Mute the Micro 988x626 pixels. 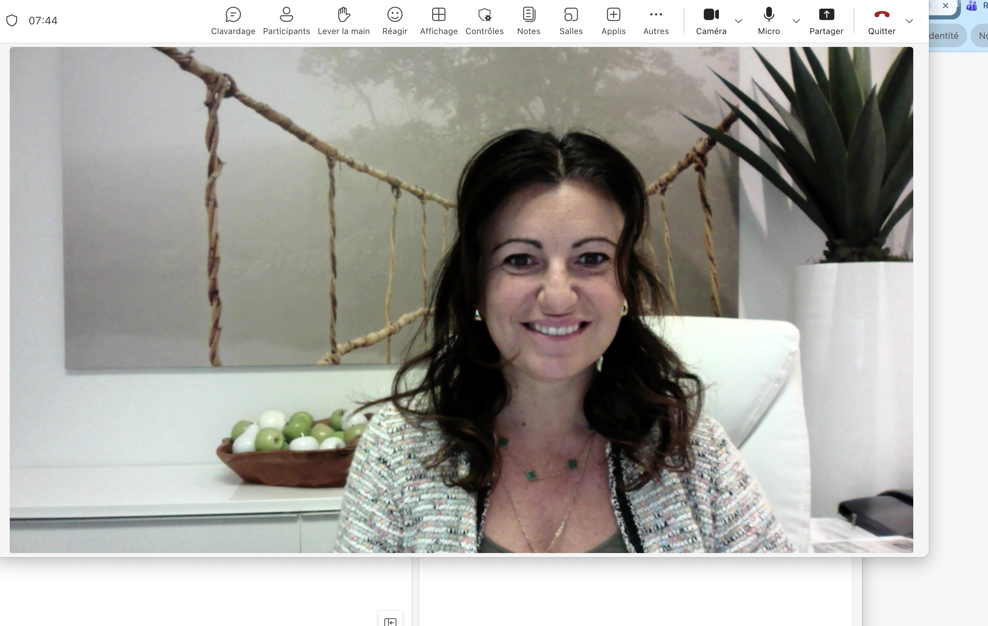769,21
